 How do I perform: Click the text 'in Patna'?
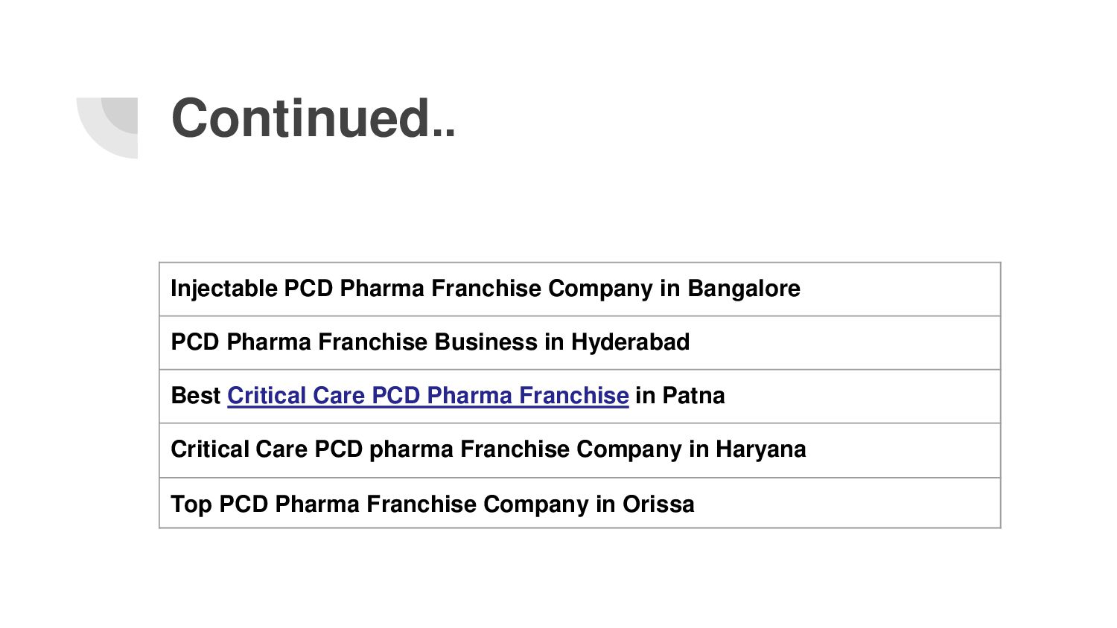pos(680,396)
